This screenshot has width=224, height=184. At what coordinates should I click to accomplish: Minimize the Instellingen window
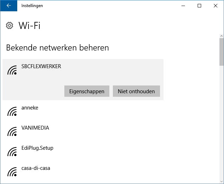(x=183, y=6)
